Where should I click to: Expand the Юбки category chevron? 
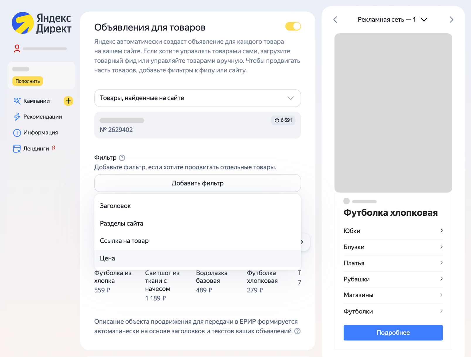[x=441, y=231]
